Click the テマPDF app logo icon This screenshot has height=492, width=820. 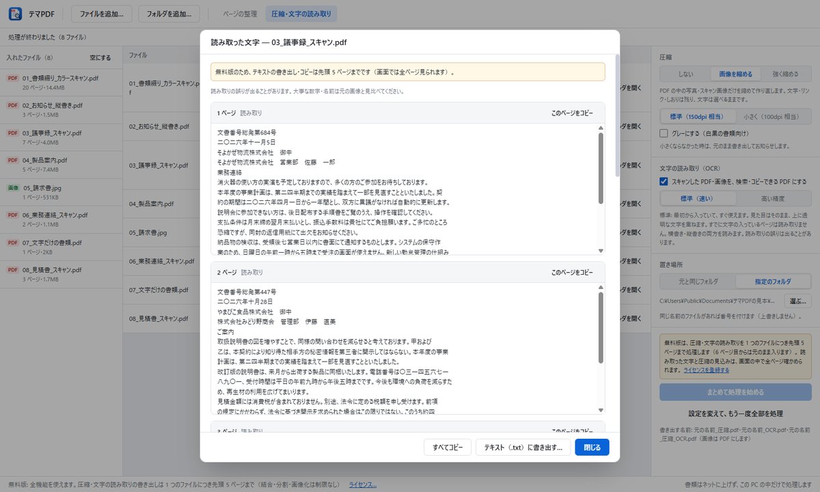(x=15, y=13)
